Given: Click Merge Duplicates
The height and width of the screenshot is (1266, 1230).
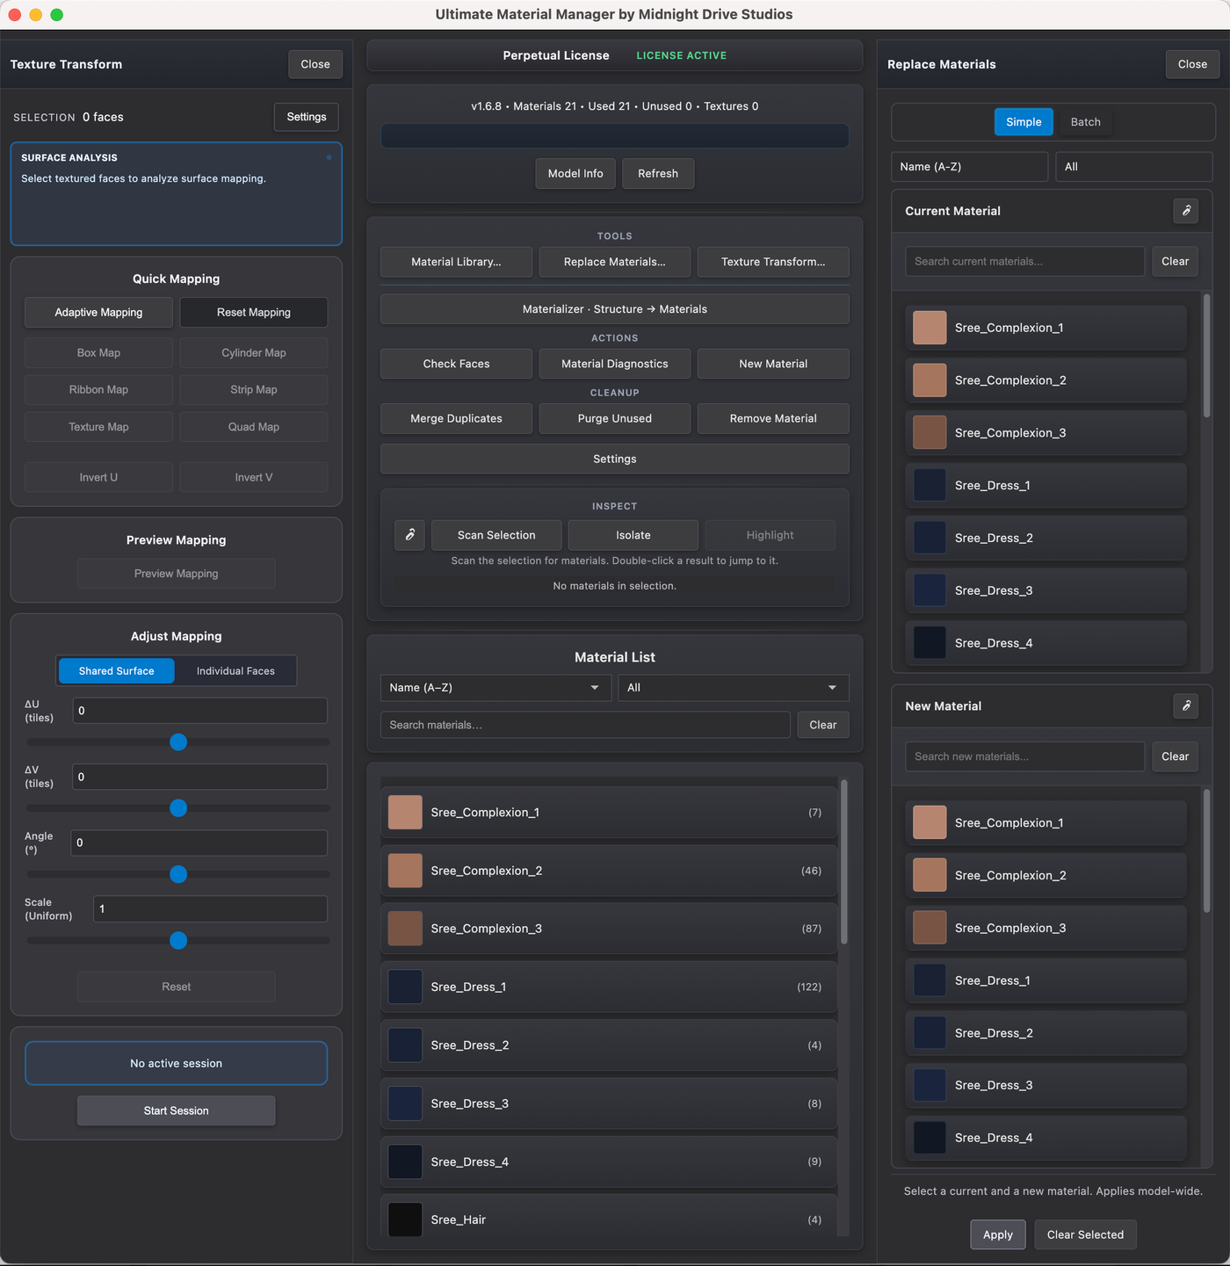Looking at the screenshot, I should [x=456, y=418].
